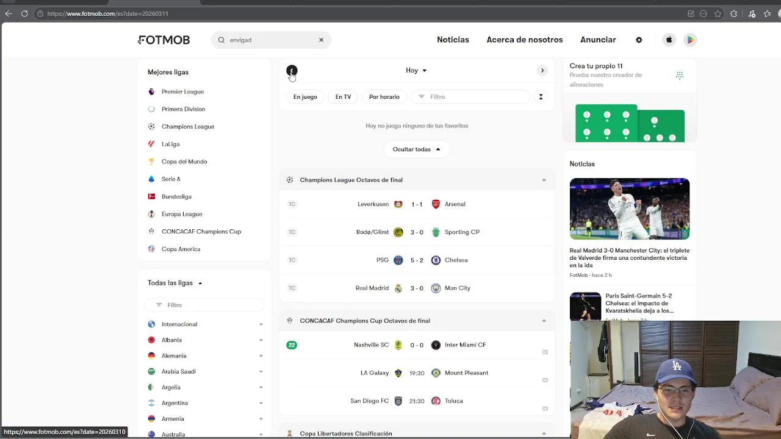Click the Copa del Mundo trophy icon

click(x=151, y=162)
